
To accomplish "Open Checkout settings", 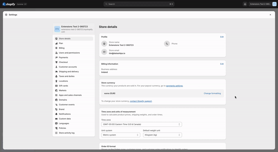I will click(74, 62).
